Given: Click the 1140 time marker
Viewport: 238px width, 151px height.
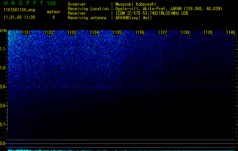Looking at the screenshot, I should (x=230, y=32).
